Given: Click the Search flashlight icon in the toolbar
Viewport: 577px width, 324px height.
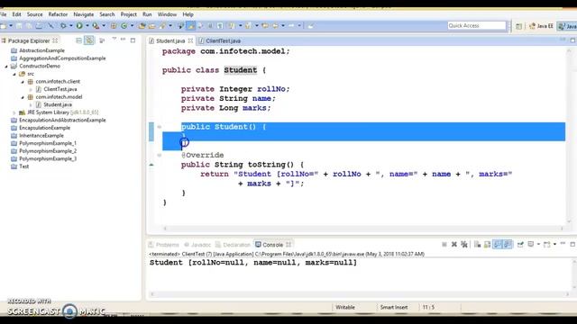Looking at the screenshot, I should (x=162, y=26).
